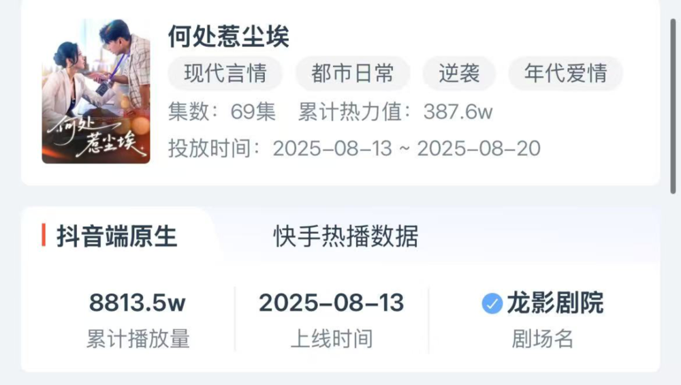
Task: Tap the 累计播放量 label
Action: coord(138,339)
